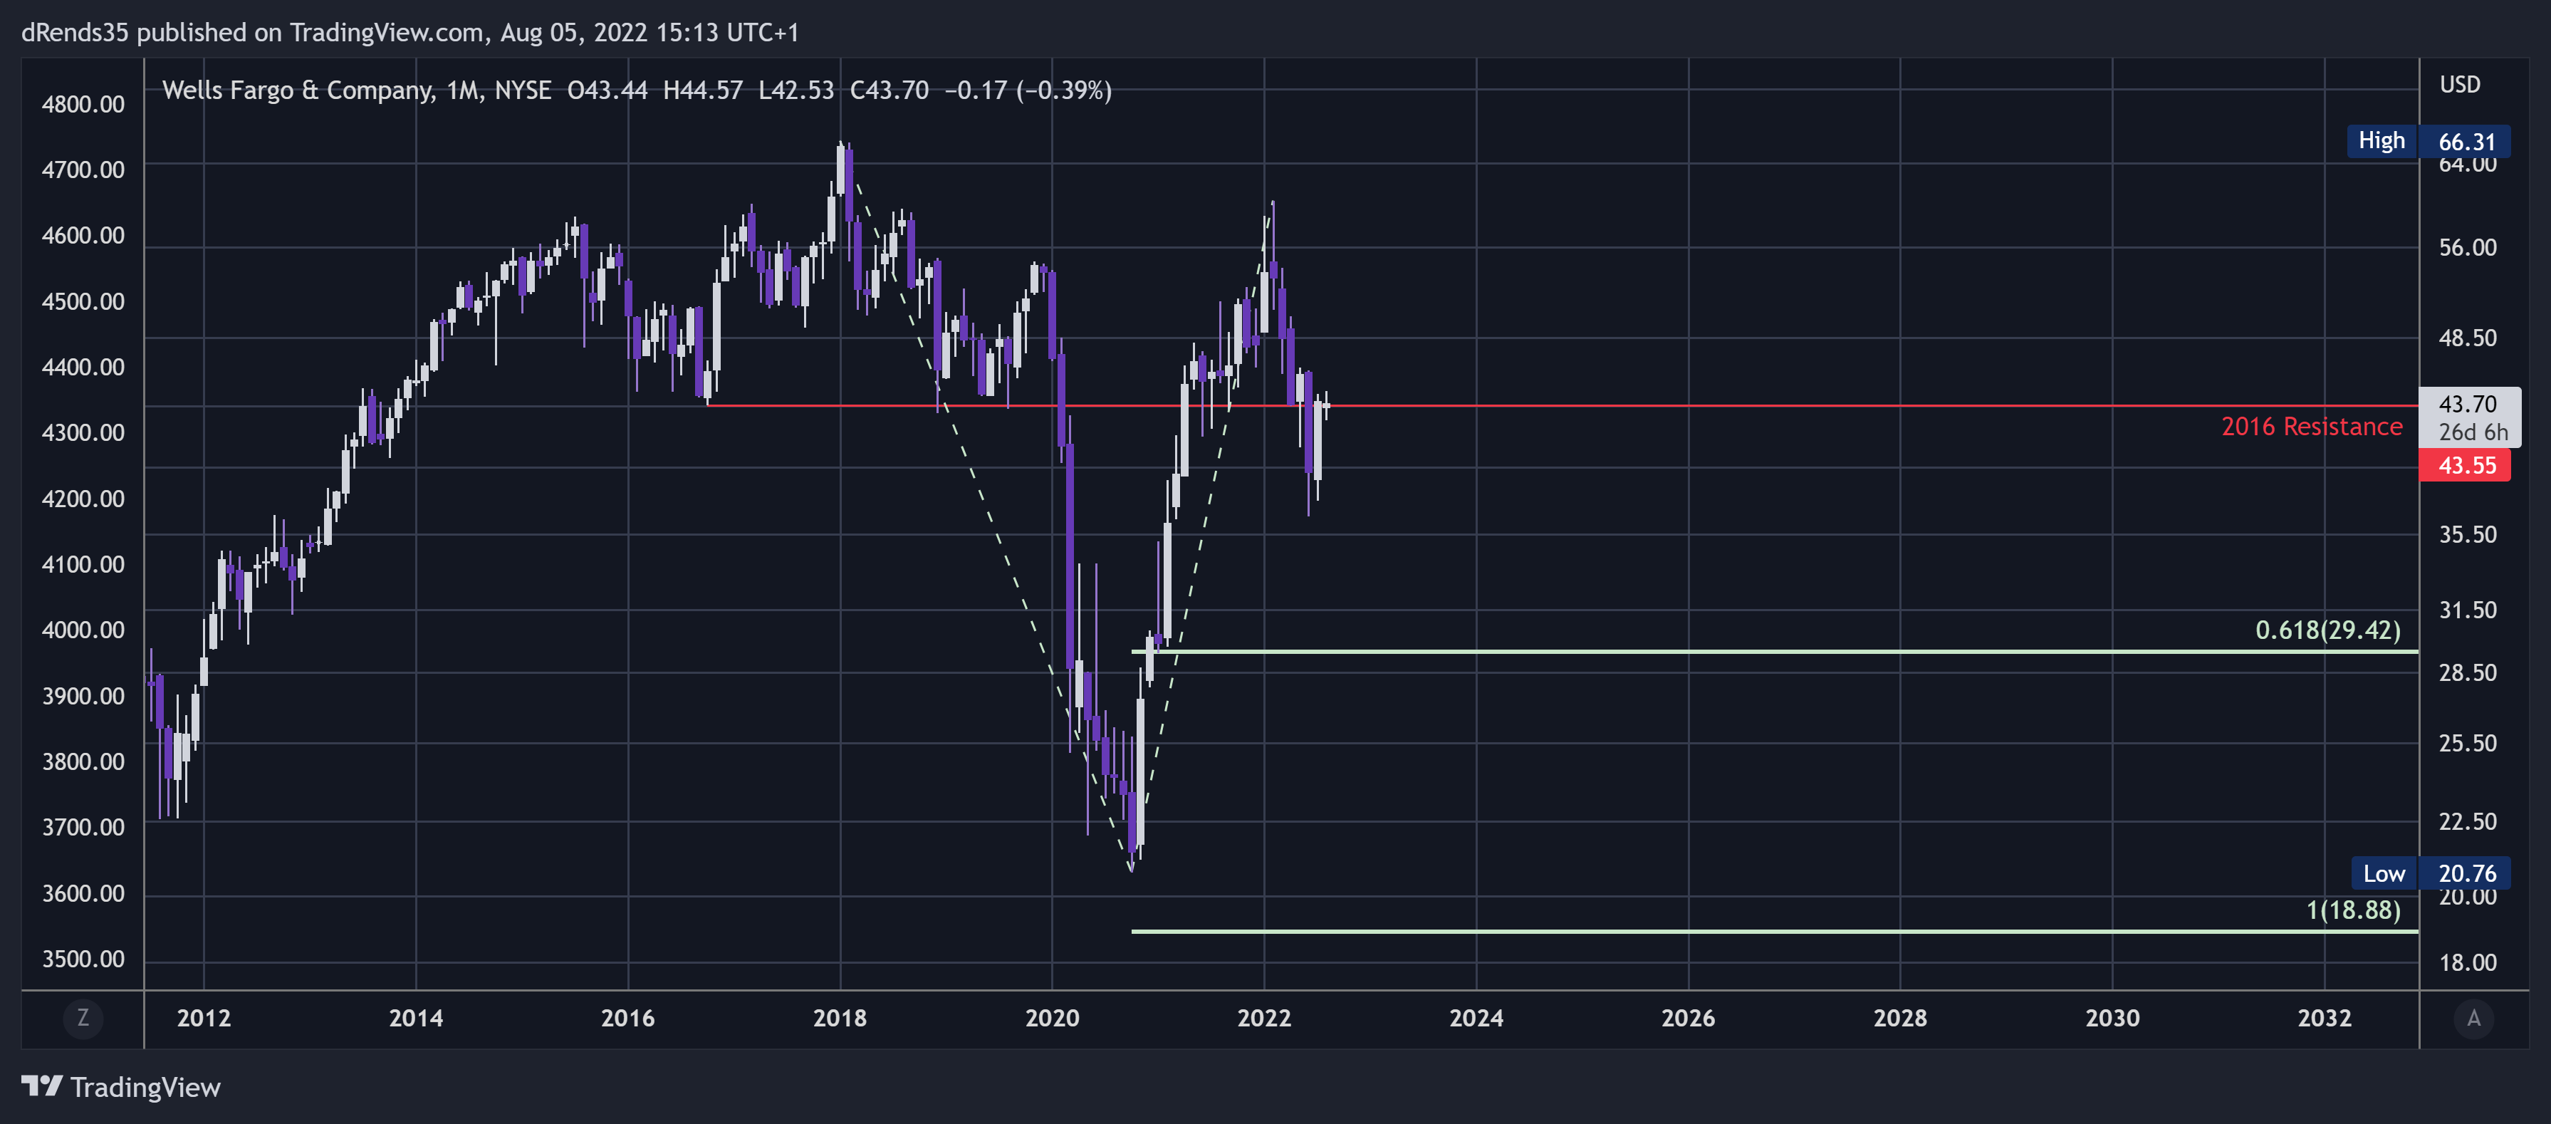Click the 22.50 right scale value
This screenshot has height=1124, width=2551.
2467,820
